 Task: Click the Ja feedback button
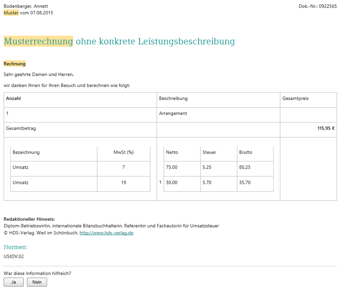point(14,282)
